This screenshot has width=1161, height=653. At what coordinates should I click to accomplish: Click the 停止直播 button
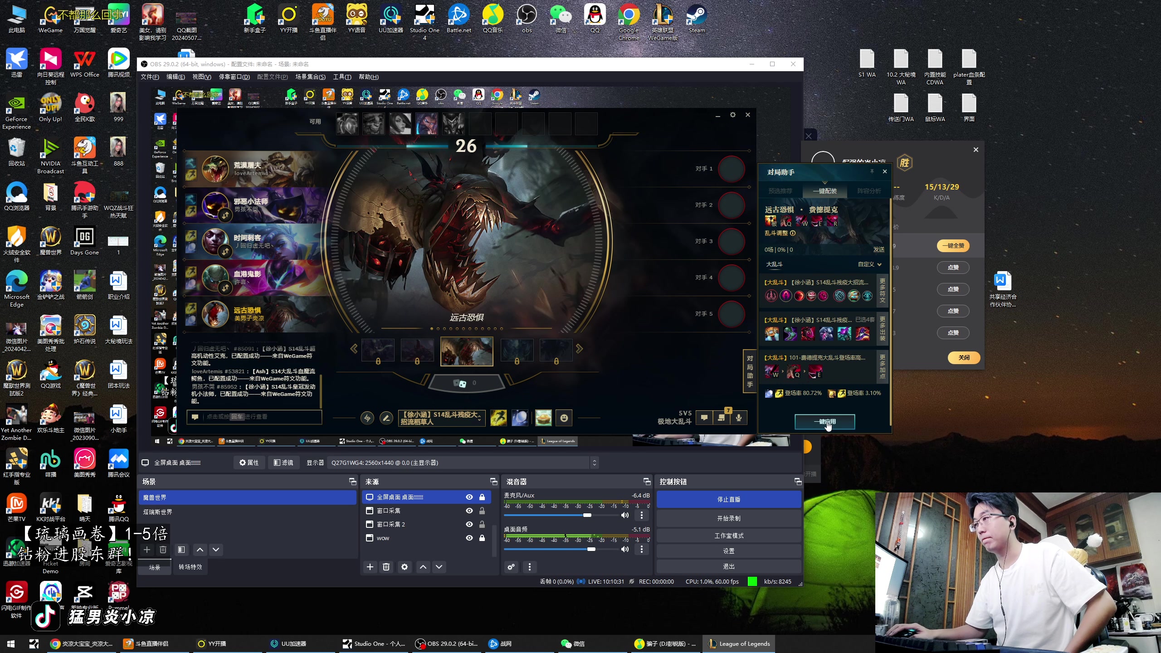[728, 499]
